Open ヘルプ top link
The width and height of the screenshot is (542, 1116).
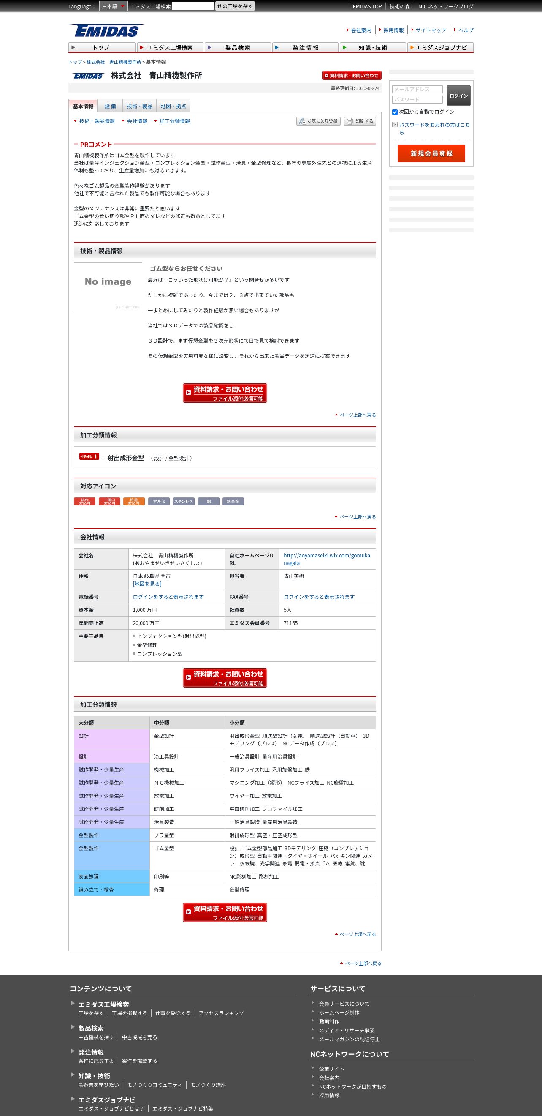click(x=466, y=30)
